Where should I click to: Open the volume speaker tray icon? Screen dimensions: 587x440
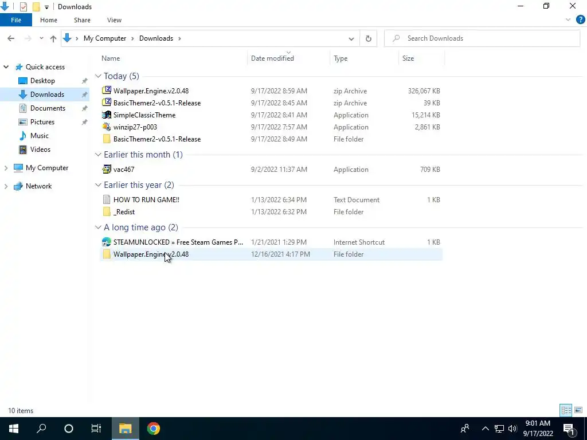512,429
